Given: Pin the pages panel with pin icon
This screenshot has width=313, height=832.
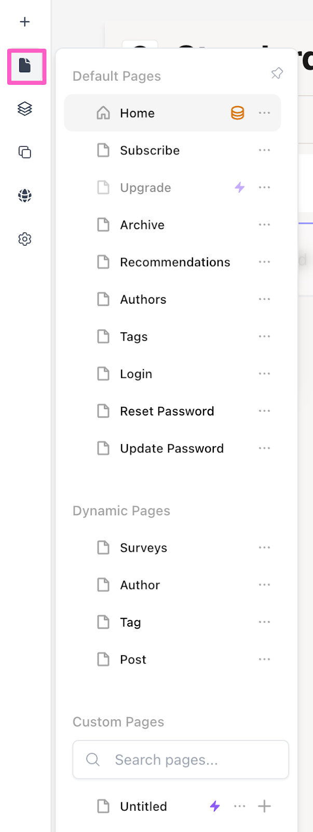Looking at the screenshot, I should pos(277,73).
